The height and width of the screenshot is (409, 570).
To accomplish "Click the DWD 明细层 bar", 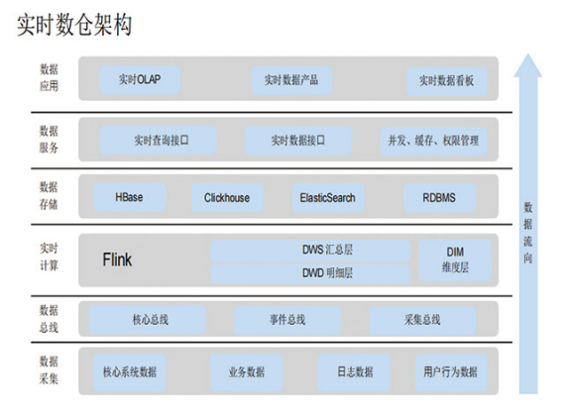I will (310, 273).
